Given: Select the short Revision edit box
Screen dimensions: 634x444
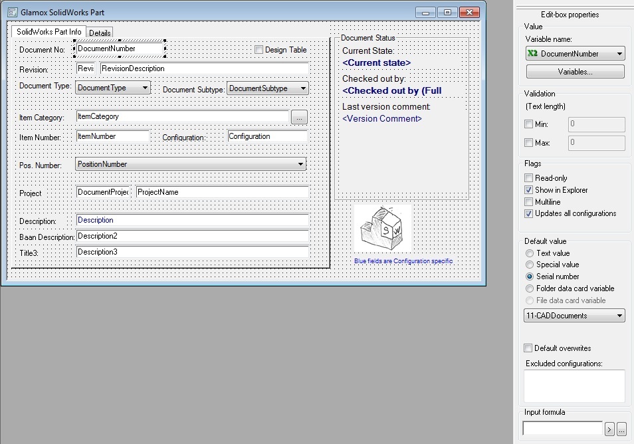Looking at the screenshot, I should pyautogui.click(x=86, y=68).
